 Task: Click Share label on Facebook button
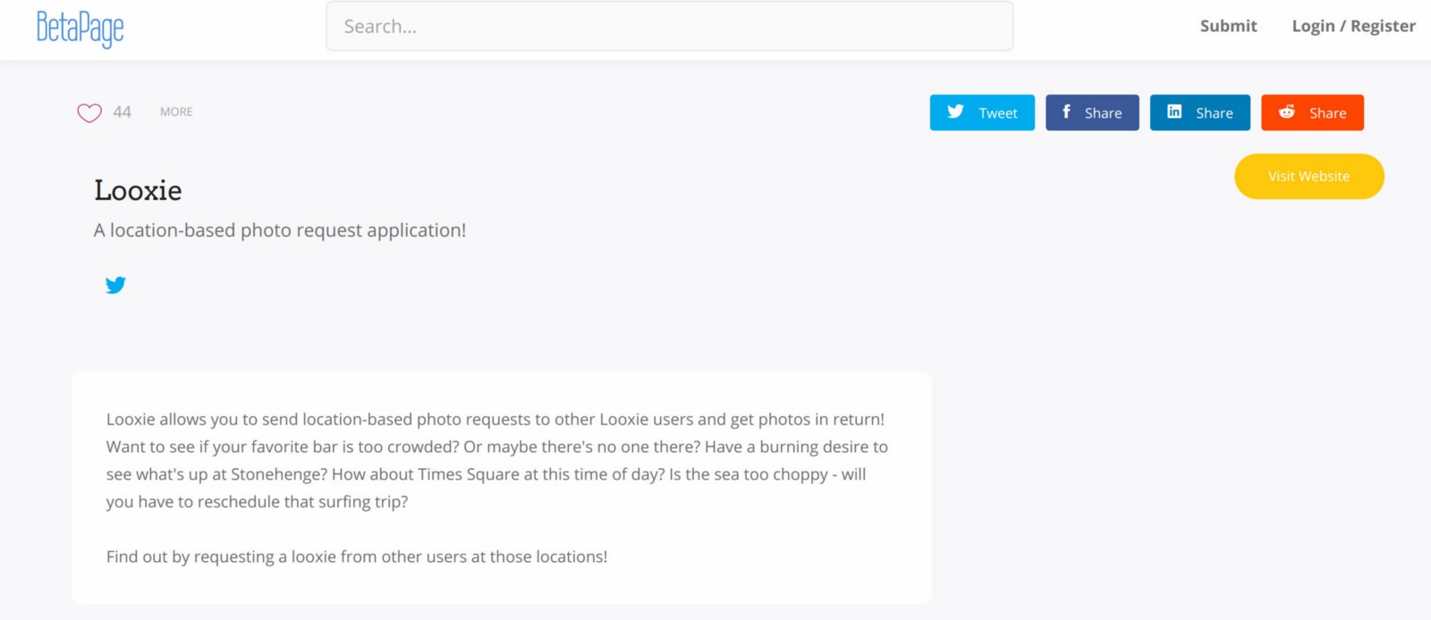(x=1103, y=113)
